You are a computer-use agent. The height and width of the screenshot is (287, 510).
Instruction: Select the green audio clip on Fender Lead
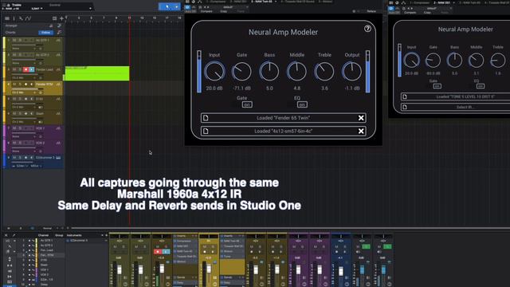[97, 73]
